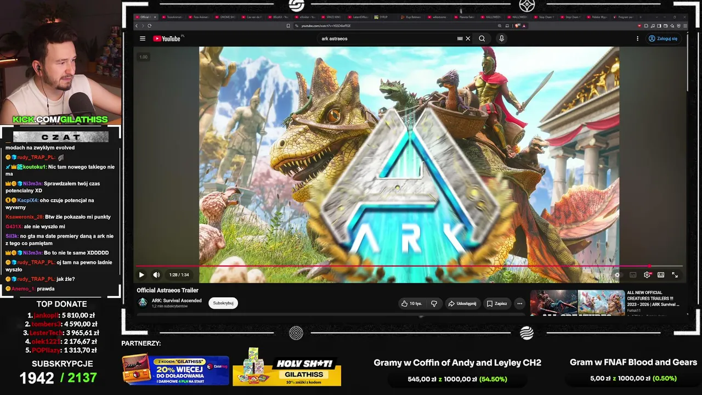The image size is (702, 395).
Task: Click the KICK.COM/GILATHISS overlay text
Action: pos(60,119)
